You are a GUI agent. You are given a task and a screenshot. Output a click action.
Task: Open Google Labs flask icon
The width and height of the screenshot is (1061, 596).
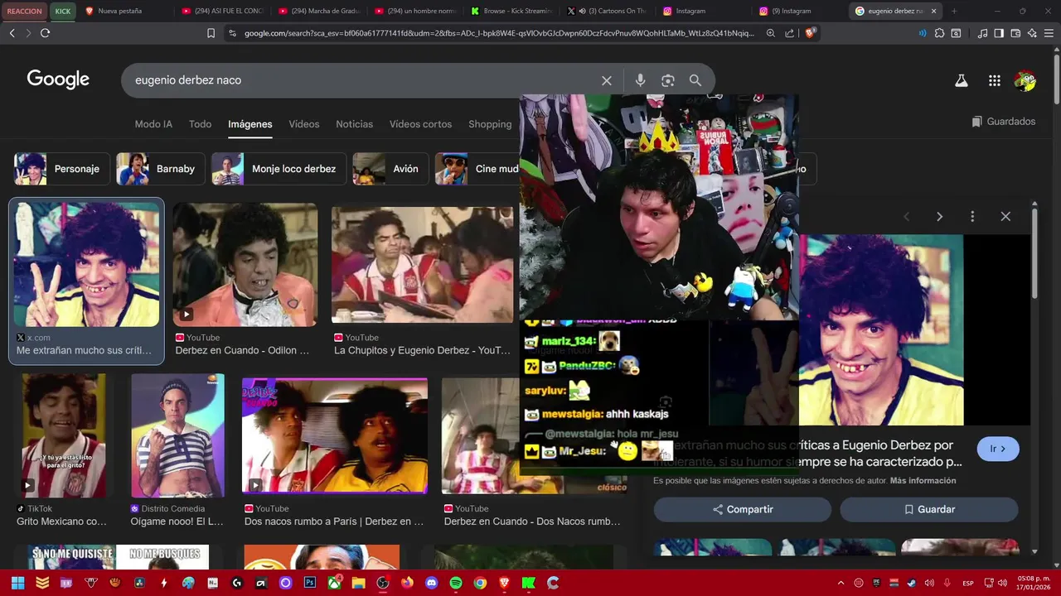click(962, 80)
